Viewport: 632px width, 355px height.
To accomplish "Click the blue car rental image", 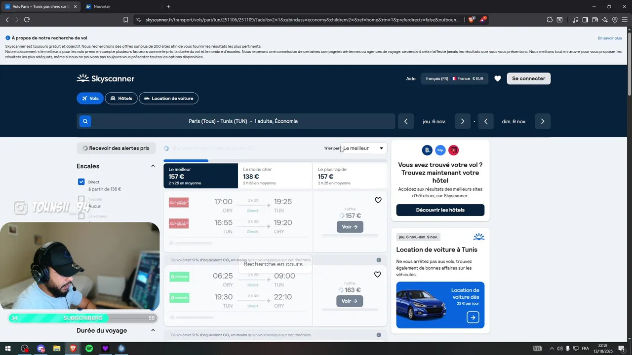I will 421,304.
